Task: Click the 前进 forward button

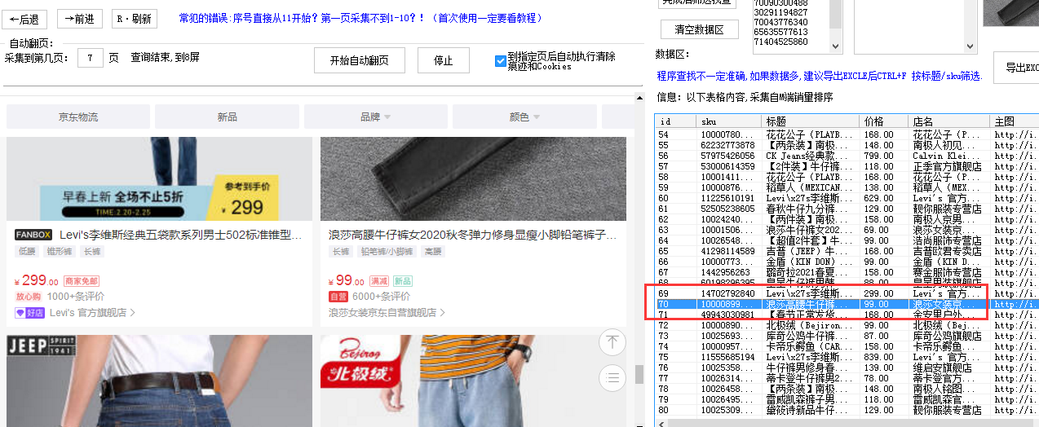Action: click(80, 19)
